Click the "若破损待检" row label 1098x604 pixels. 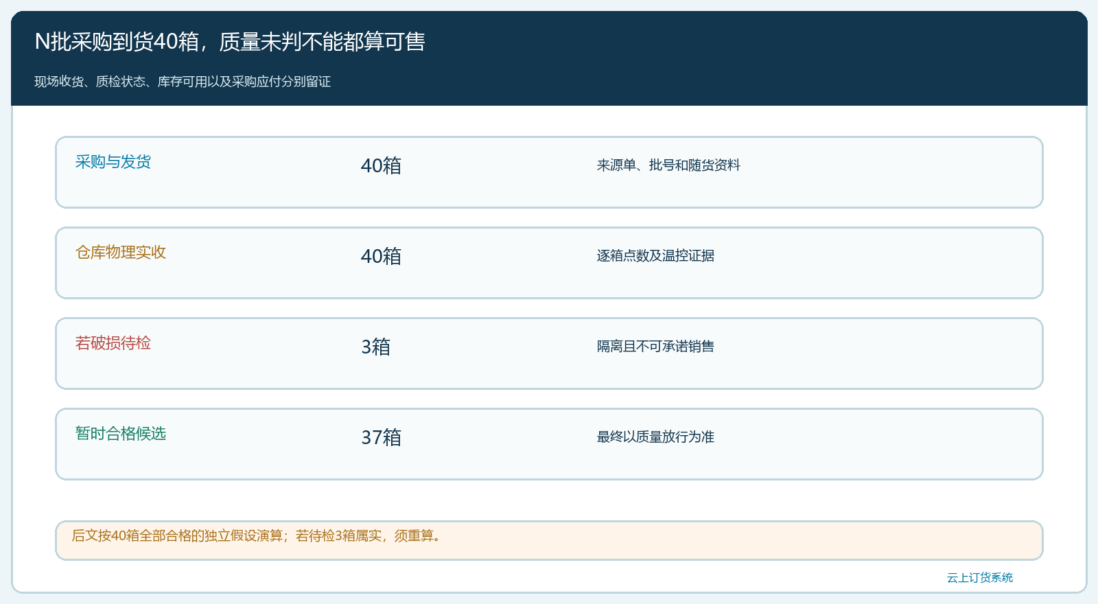(x=113, y=343)
